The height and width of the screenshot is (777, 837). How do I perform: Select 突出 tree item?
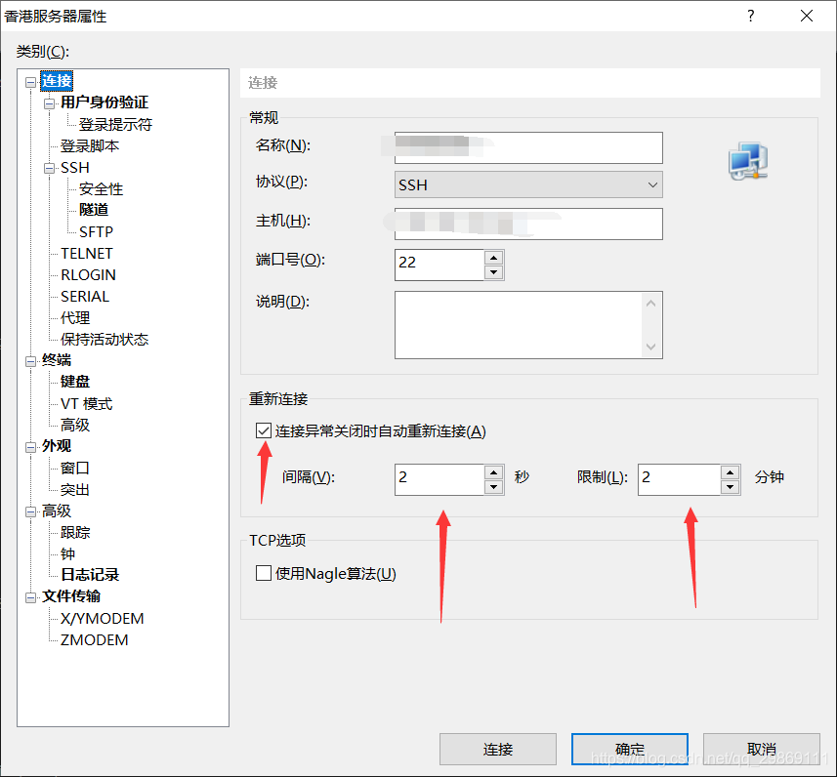(x=75, y=489)
